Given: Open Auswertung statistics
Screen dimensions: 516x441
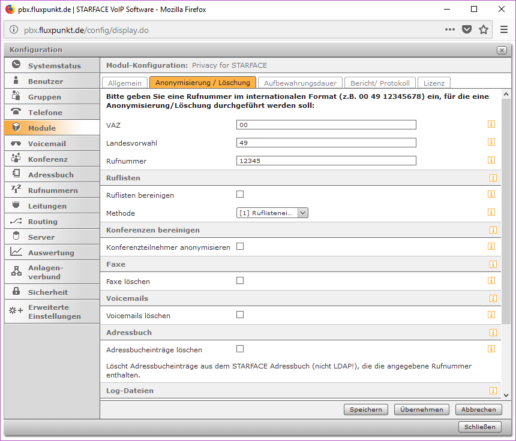Looking at the screenshot, I should point(52,253).
